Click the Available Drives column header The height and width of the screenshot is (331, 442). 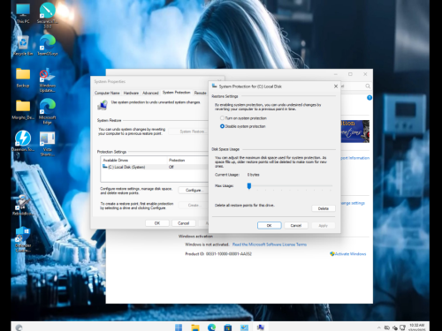[x=134, y=161]
